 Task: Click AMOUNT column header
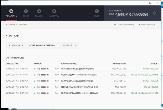[155, 64]
